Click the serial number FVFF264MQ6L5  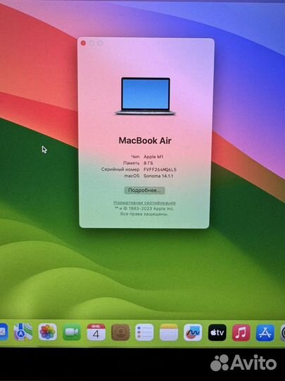click(160, 169)
